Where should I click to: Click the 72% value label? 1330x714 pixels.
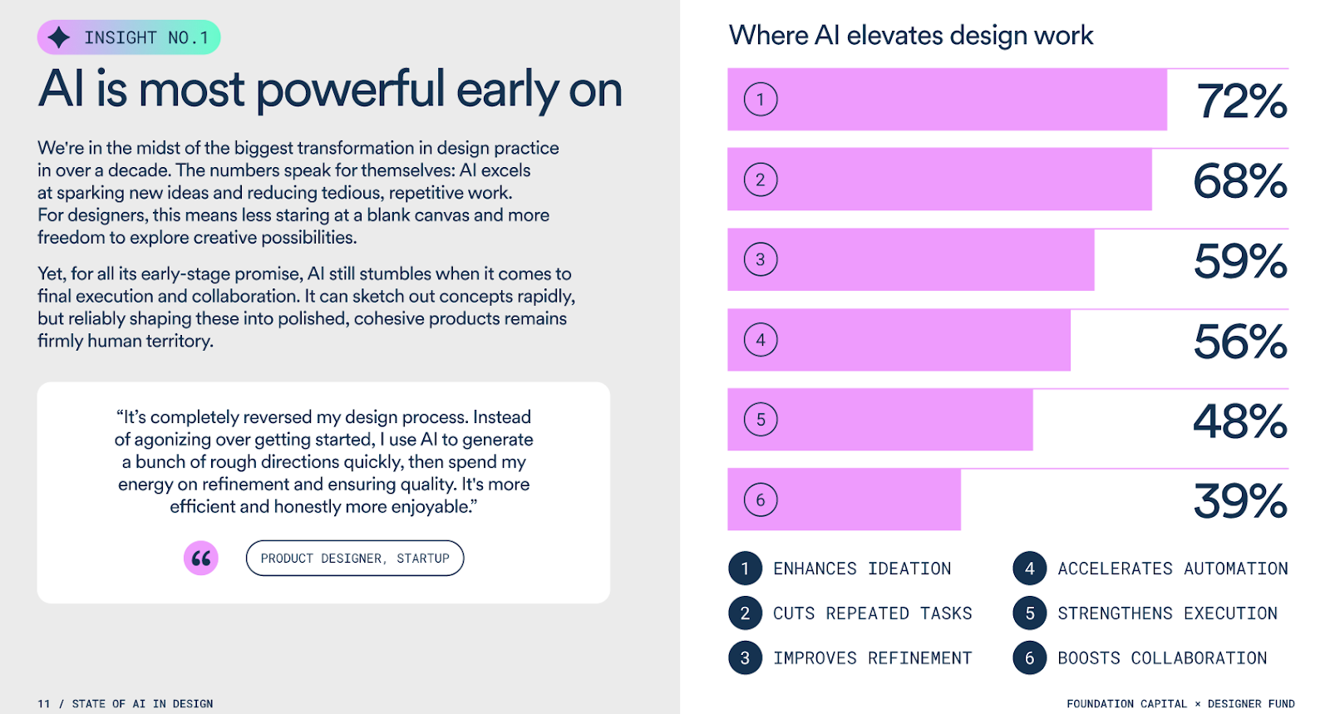click(x=1241, y=101)
